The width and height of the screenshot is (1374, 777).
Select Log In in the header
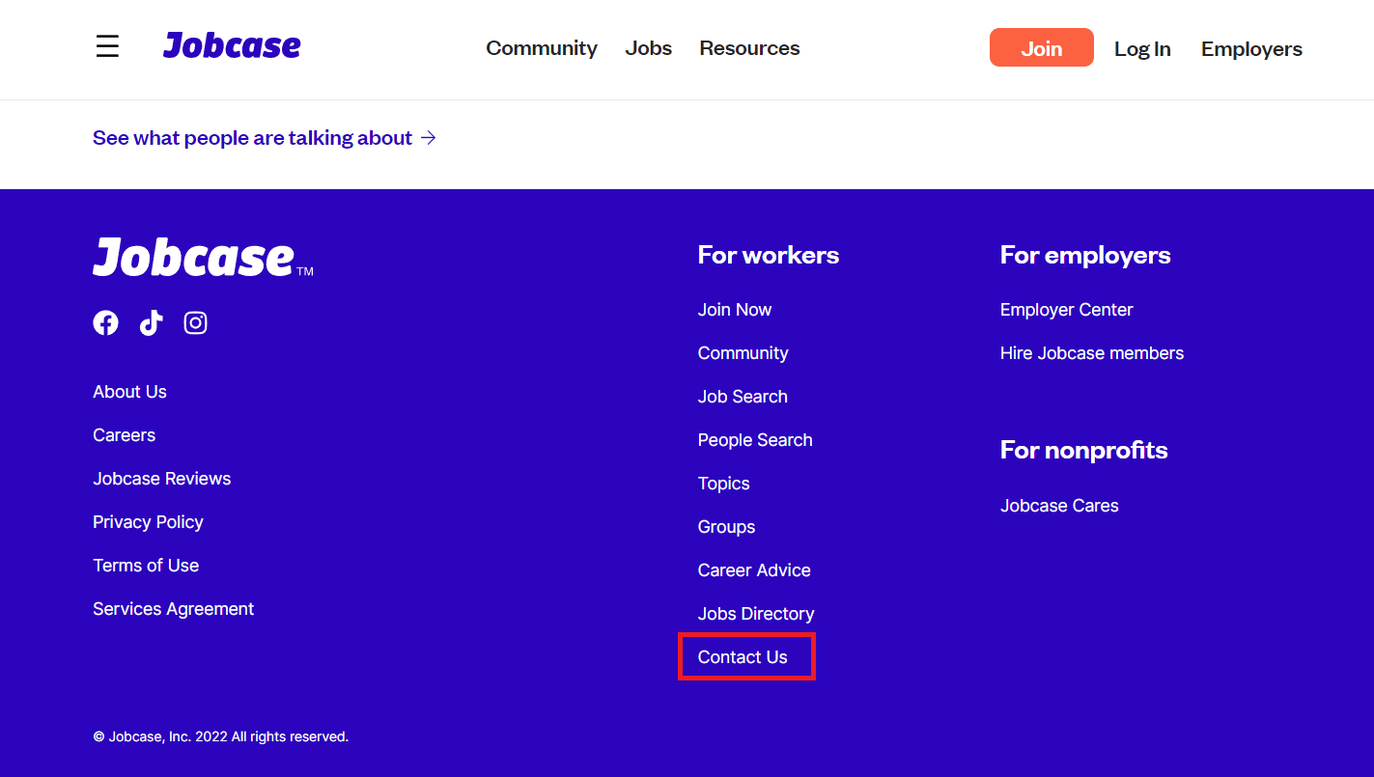[1142, 48]
